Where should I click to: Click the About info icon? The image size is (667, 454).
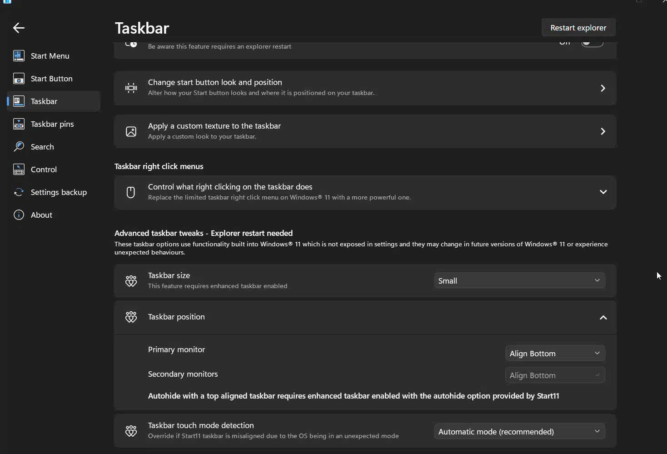[19, 215]
